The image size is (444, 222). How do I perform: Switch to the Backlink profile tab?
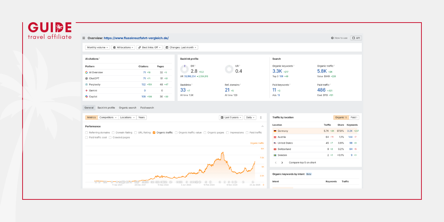point(106,108)
